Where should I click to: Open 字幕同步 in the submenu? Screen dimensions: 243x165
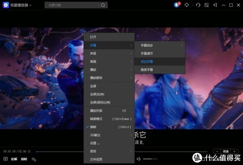pyautogui.click(x=160, y=45)
